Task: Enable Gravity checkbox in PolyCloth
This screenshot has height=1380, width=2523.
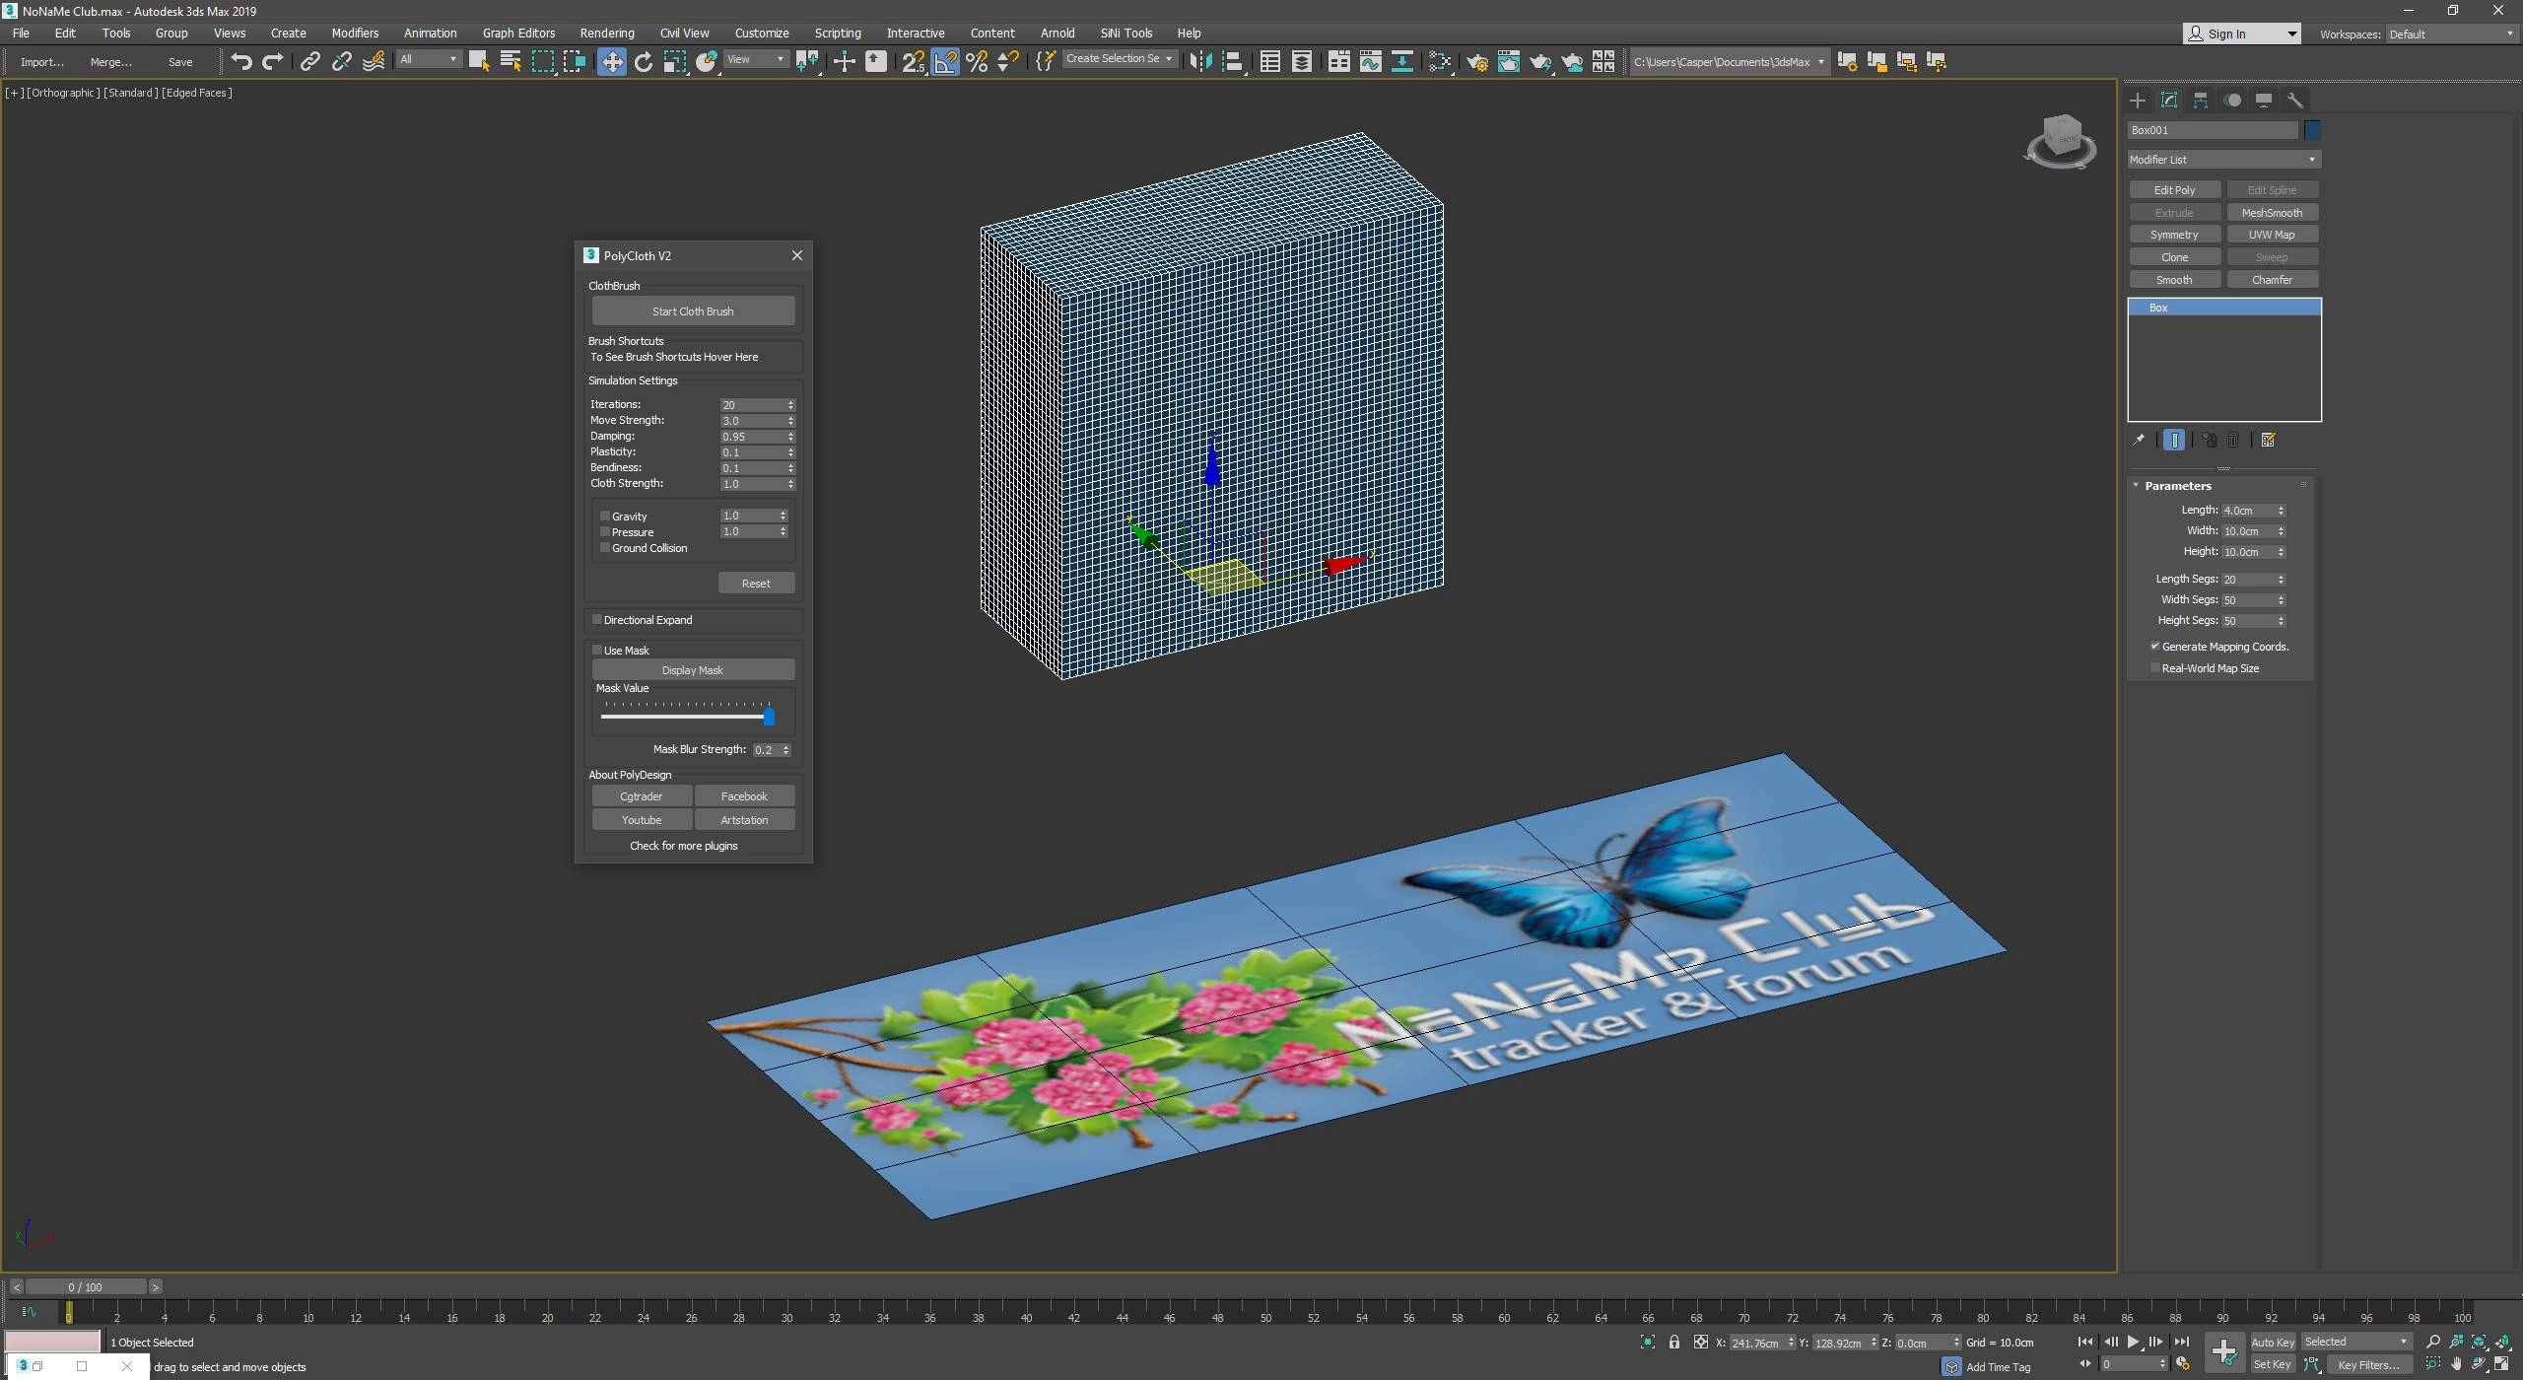Action: pyautogui.click(x=605, y=516)
